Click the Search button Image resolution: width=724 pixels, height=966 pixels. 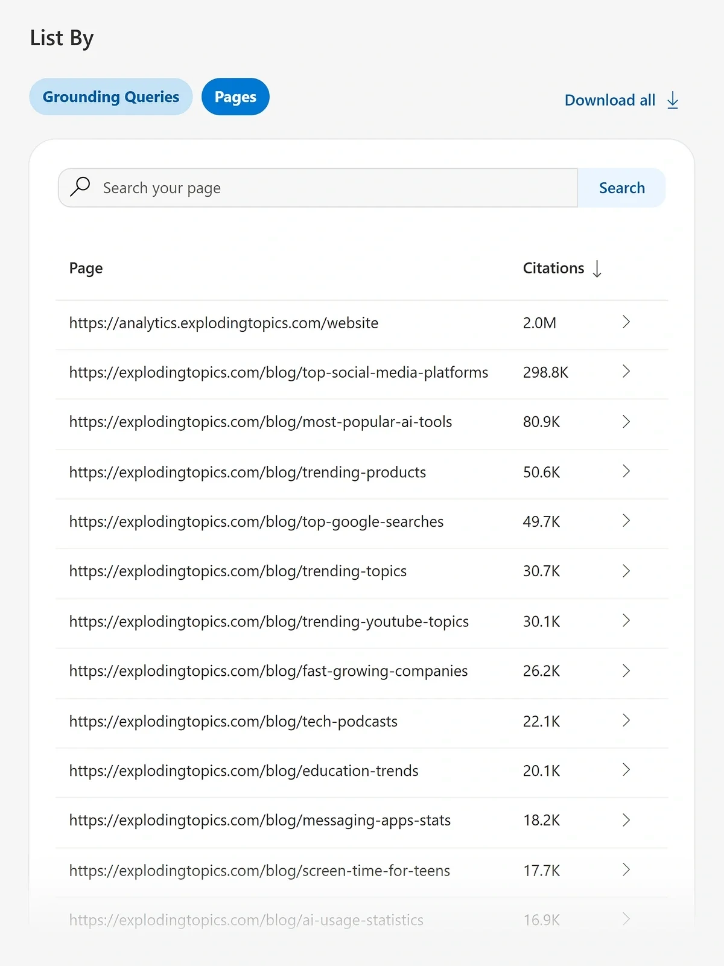click(622, 188)
